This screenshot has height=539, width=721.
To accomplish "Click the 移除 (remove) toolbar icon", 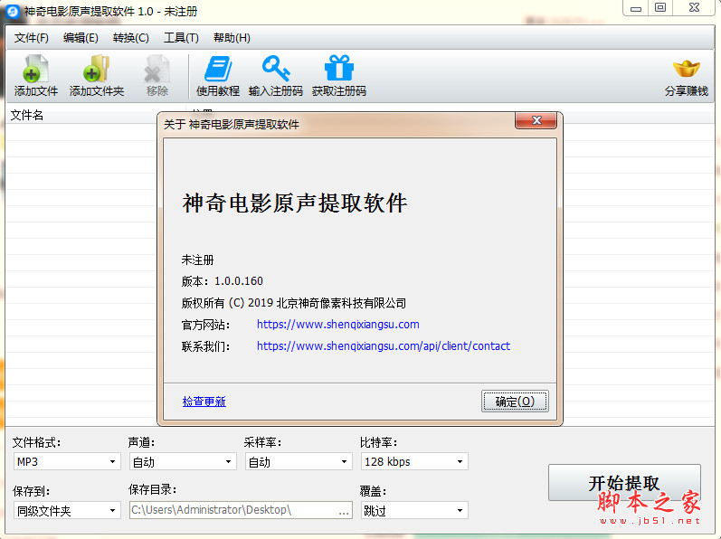I will [157, 69].
